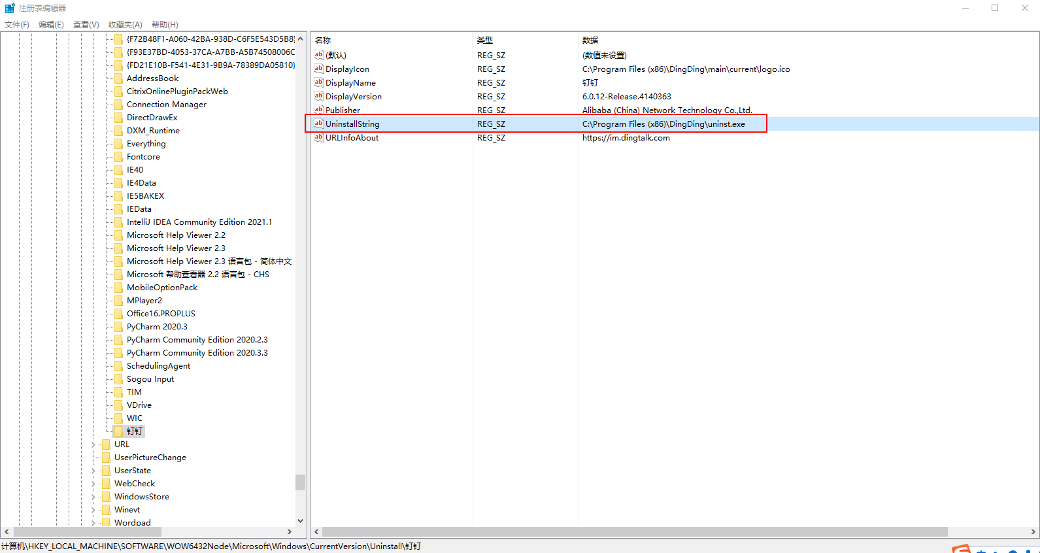Image resolution: width=1040 pixels, height=553 pixels.
Task: Expand the WindowsStore key
Action: point(93,497)
